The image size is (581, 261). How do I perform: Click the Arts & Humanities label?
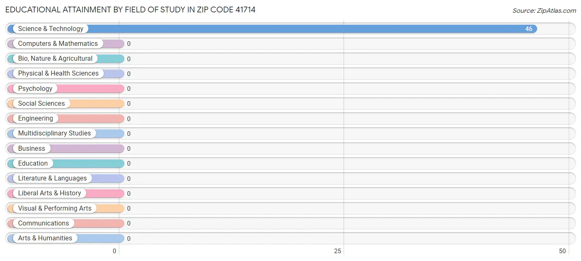tap(45, 238)
